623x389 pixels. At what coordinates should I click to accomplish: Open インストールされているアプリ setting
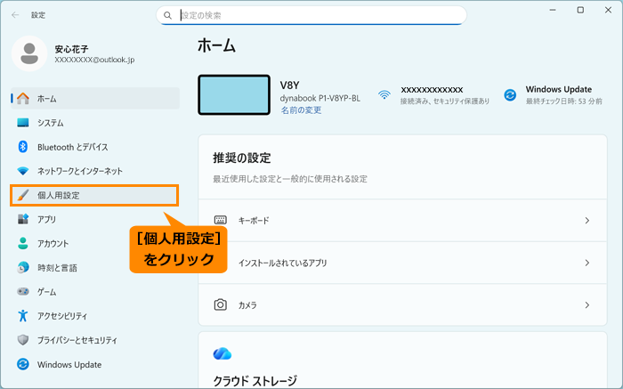click(402, 263)
